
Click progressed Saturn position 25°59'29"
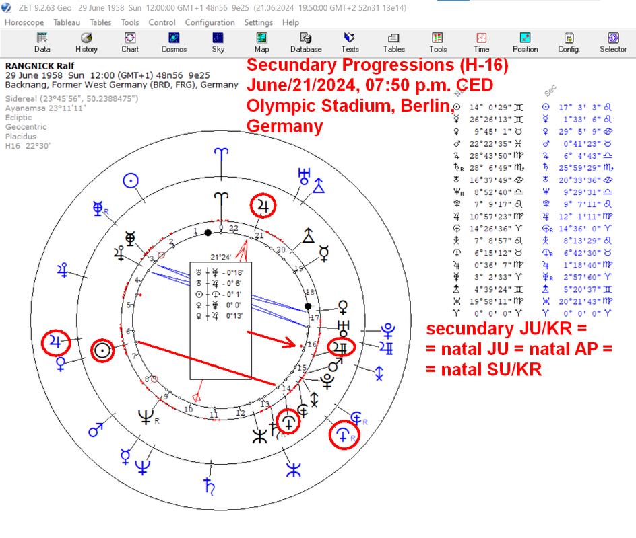tap(579, 167)
